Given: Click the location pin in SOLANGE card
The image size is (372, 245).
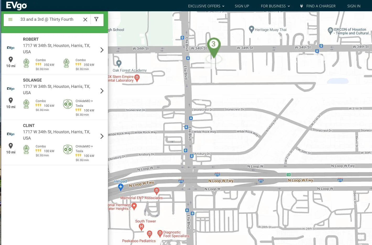Looking at the screenshot, I should click(x=11, y=100).
